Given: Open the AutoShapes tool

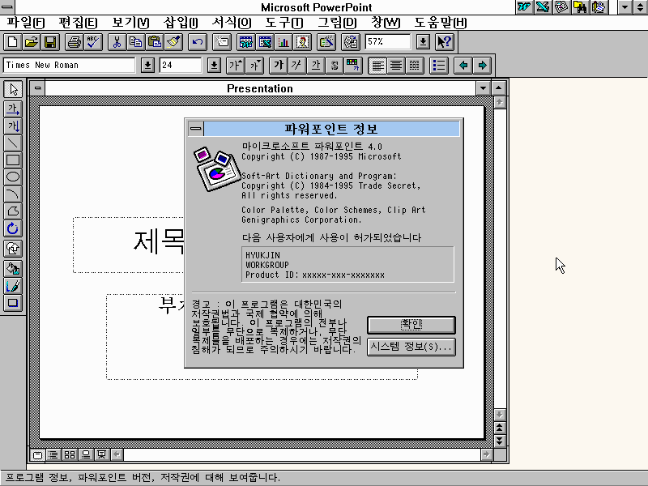Looking at the screenshot, I should point(13,248).
